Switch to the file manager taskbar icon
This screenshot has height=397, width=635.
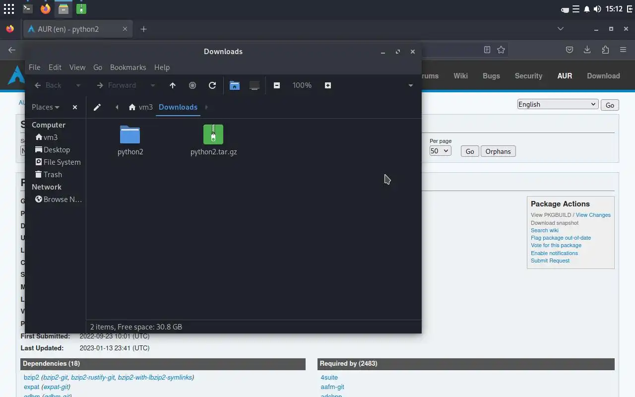pos(63,9)
